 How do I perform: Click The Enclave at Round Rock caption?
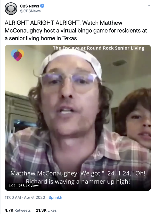coord(99,48)
